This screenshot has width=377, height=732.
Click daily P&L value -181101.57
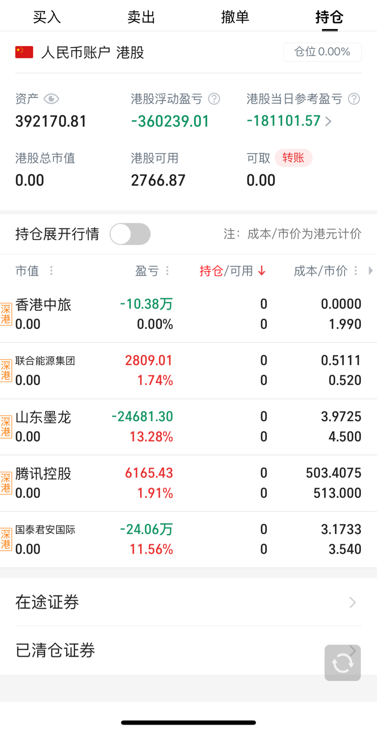(284, 121)
